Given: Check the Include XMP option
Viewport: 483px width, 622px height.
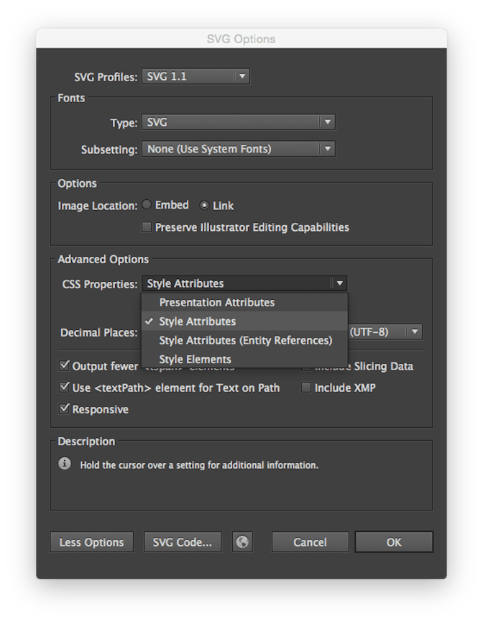Looking at the screenshot, I should [305, 387].
